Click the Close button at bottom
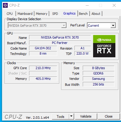Viewport: 121px width, 122px height. coord(109,116)
